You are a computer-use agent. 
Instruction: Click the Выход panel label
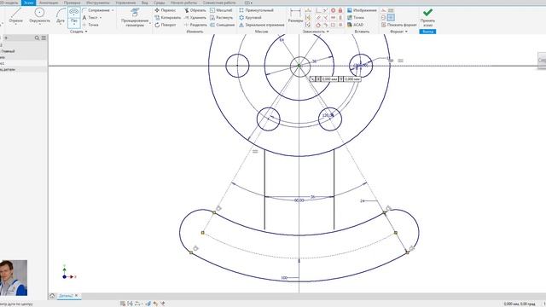[x=427, y=32]
